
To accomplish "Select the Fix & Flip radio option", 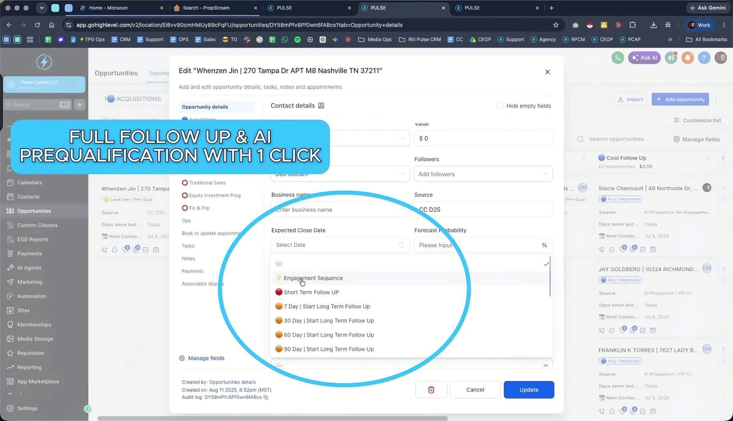I will [x=185, y=208].
